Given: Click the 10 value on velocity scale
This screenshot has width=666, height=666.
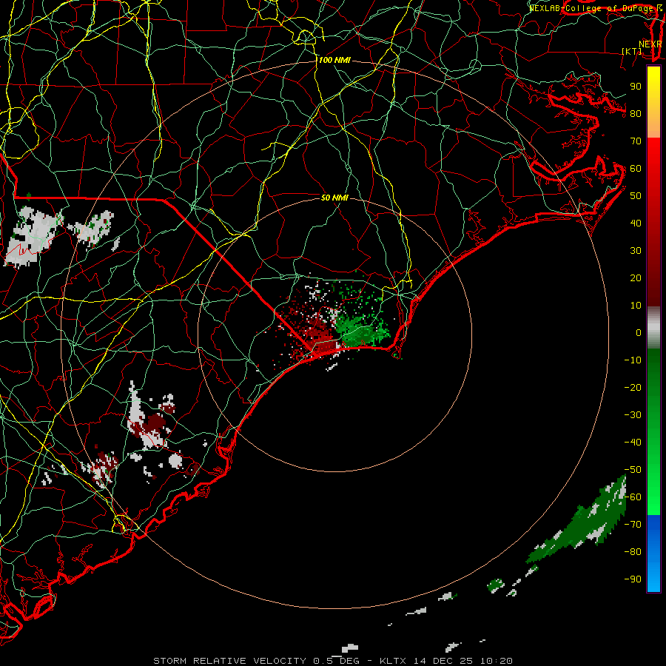Looking at the screenshot, I should click(x=636, y=306).
